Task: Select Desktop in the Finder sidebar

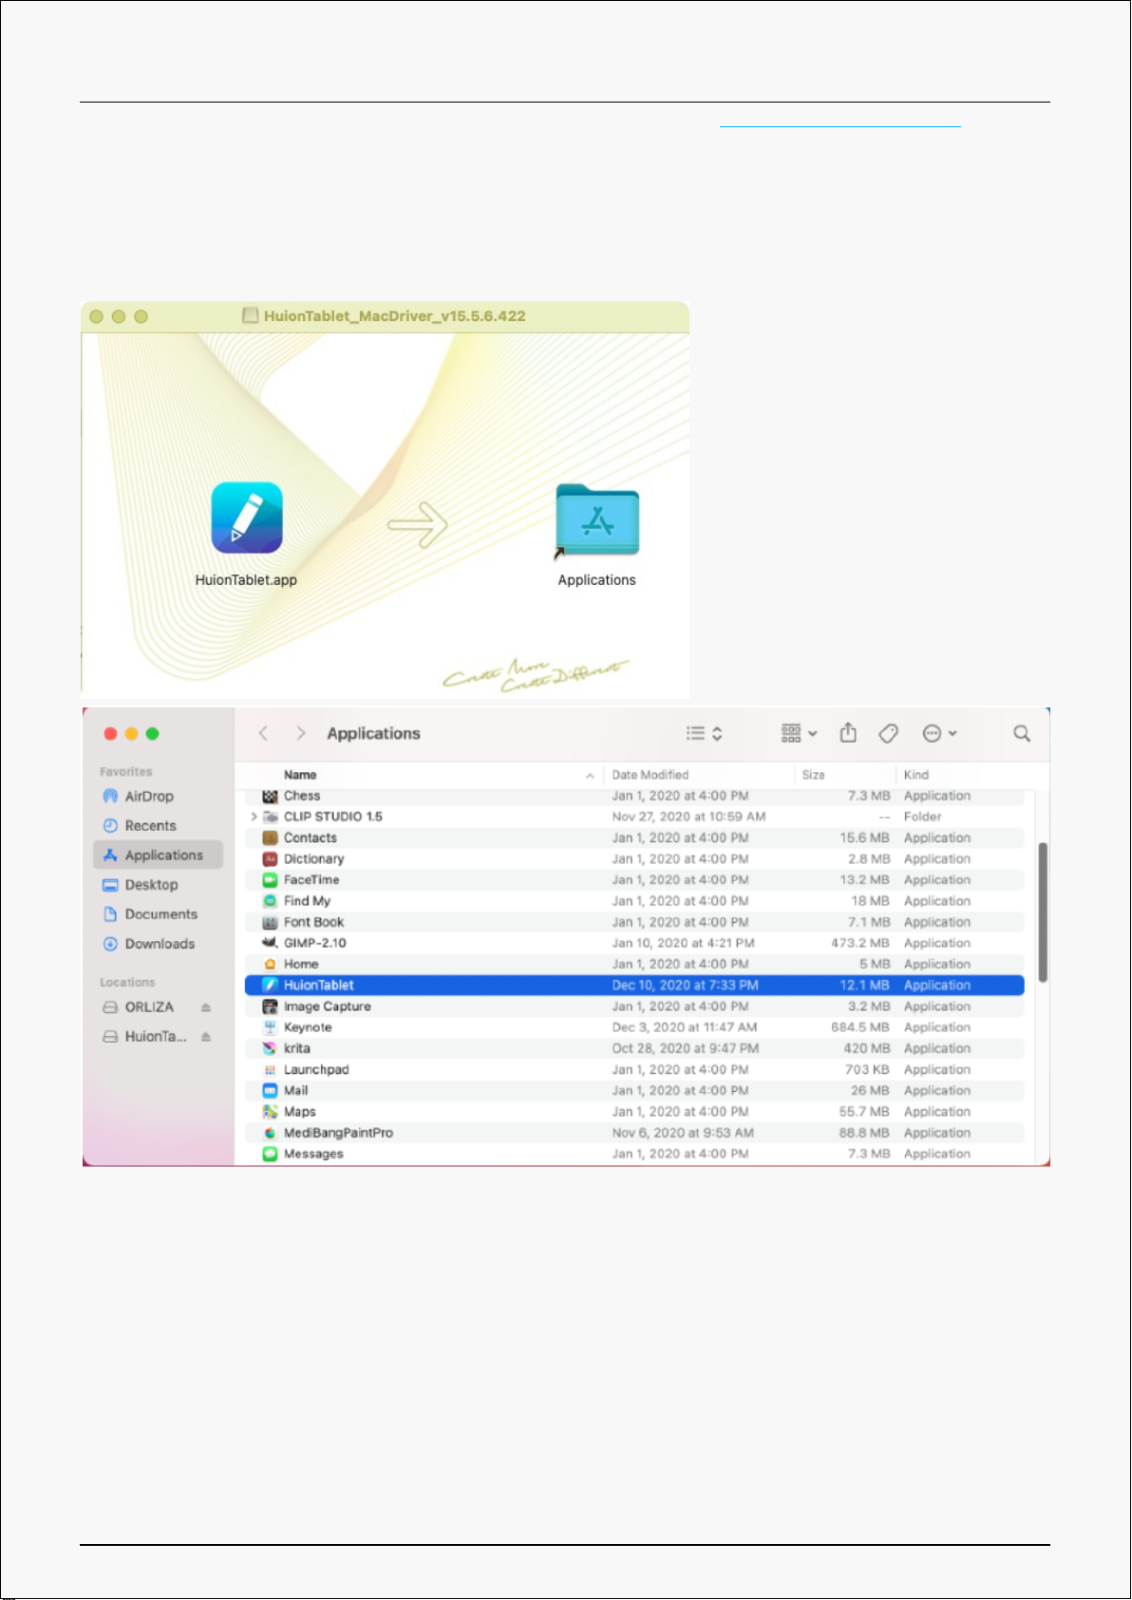Action: 159,885
